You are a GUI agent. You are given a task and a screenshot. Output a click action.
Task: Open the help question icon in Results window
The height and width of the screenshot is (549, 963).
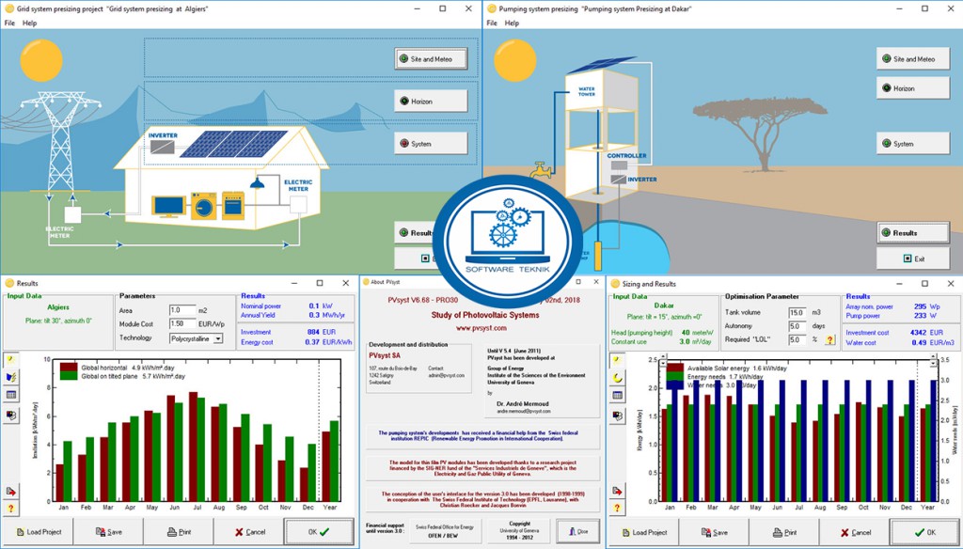pyautogui.click(x=10, y=509)
